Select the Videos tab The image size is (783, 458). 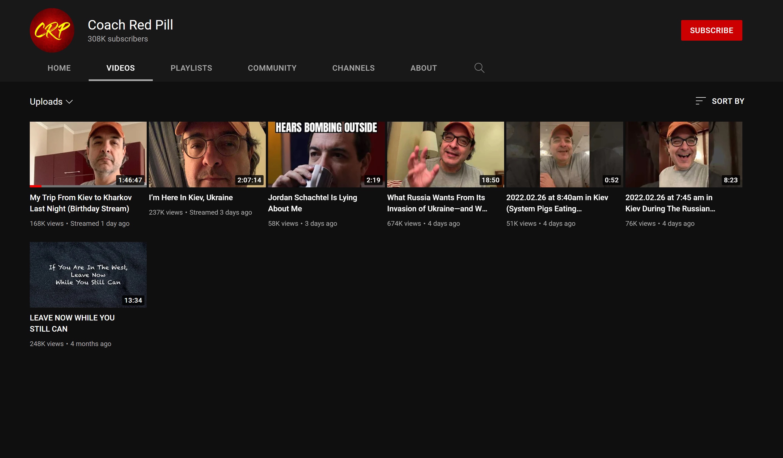pos(121,68)
